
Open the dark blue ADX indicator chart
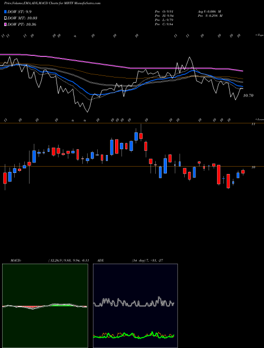135,306
